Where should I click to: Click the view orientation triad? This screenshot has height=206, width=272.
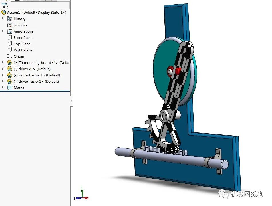tap(81, 193)
